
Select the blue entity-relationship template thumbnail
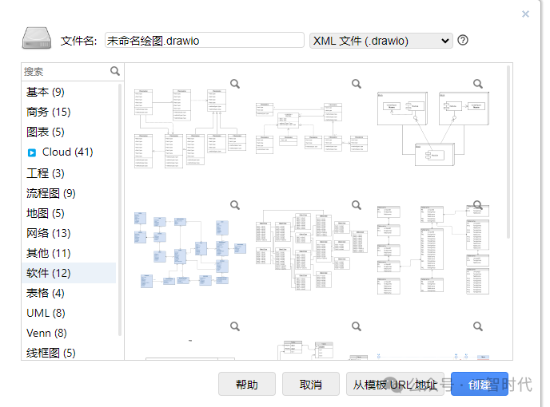(x=190, y=249)
